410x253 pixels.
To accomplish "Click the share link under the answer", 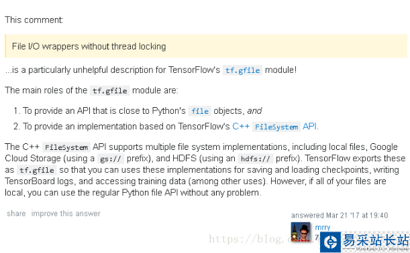I will coord(16,214).
